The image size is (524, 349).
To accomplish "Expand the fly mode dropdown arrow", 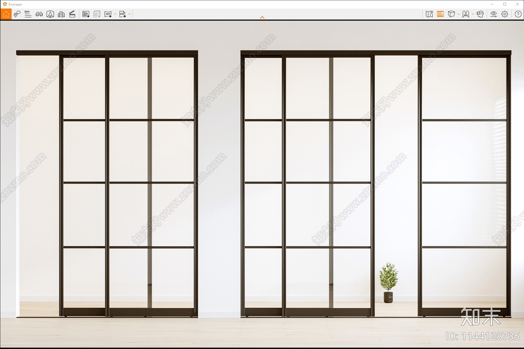I will [x=473, y=14].
